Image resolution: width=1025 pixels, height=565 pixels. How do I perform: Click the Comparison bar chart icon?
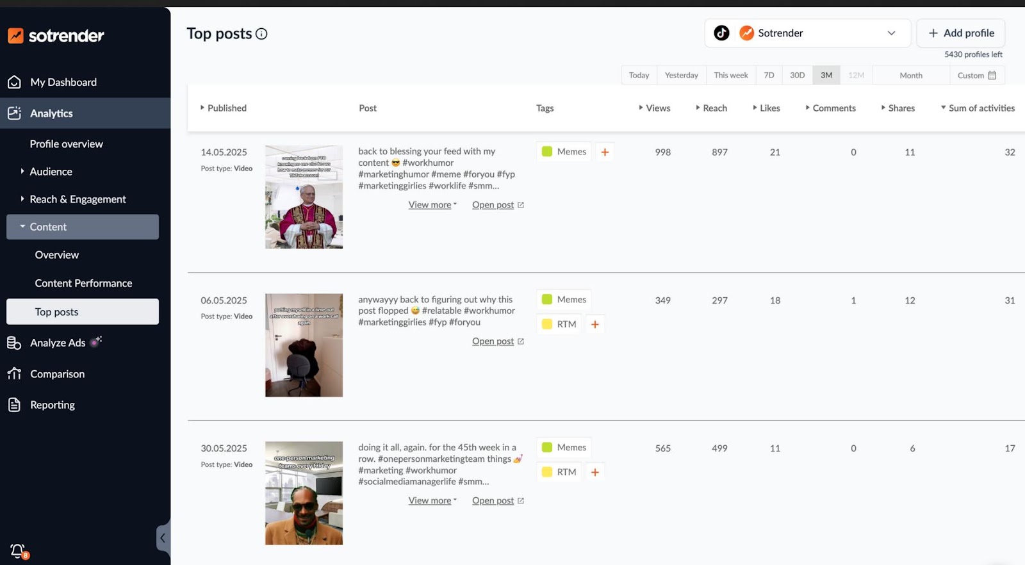tap(14, 373)
